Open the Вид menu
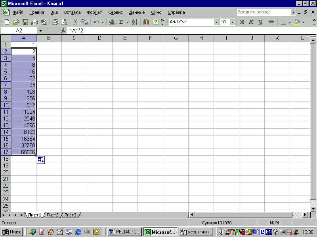This screenshot has height=237, width=317. pos(54,12)
